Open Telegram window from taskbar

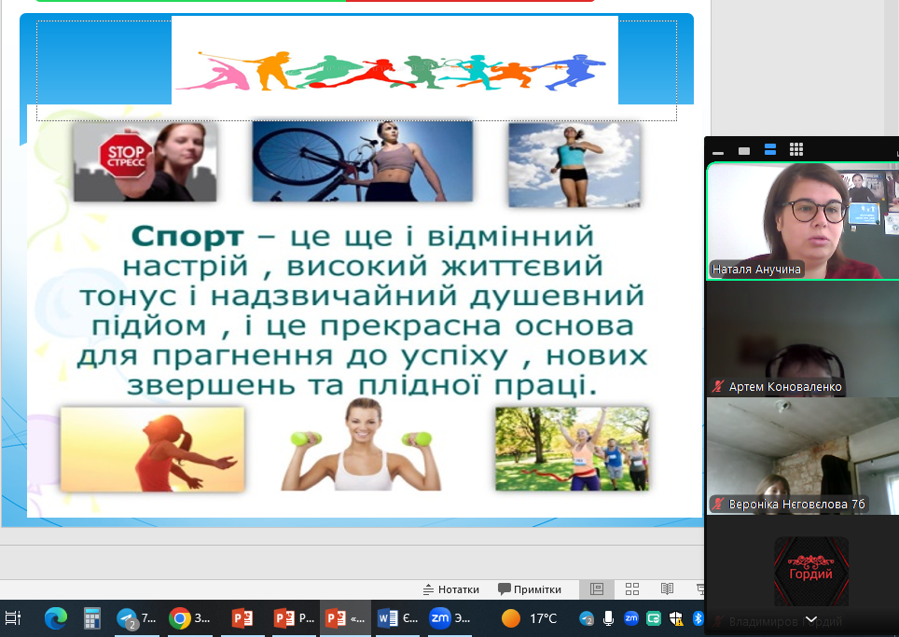[136, 618]
